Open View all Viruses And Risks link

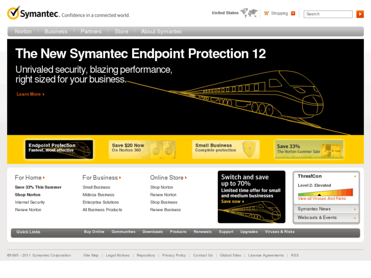pos(322,198)
